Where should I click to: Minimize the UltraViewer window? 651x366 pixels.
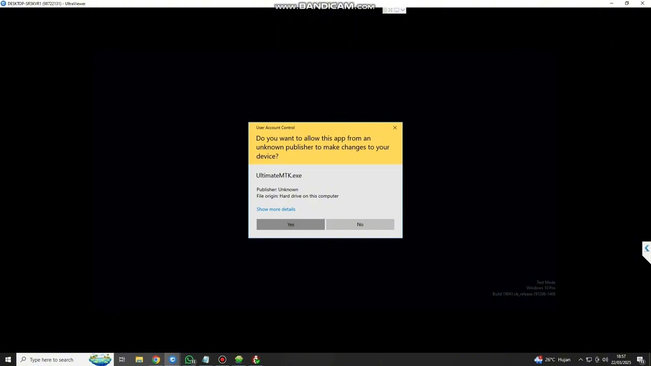pyautogui.click(x=611, y=4)
